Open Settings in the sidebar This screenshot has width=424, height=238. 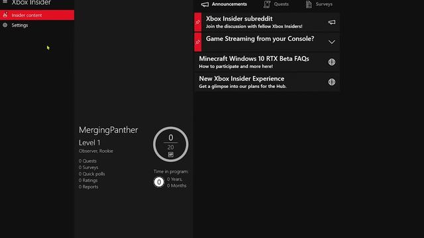point(37,25)
